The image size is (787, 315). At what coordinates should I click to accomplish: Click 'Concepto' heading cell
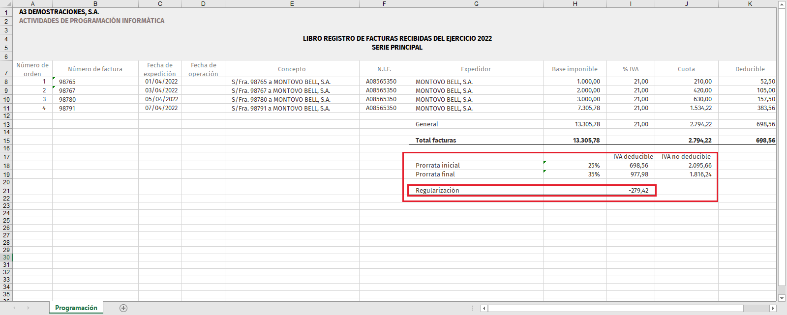[292, 69]
